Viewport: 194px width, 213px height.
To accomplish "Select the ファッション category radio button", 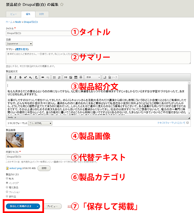I will click(7, 192).
